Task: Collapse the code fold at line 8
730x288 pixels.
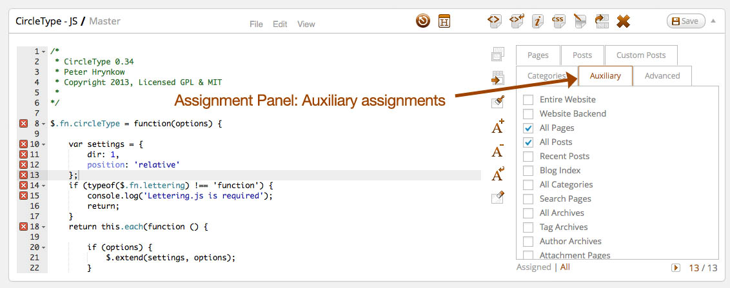Action: (43, 123)
